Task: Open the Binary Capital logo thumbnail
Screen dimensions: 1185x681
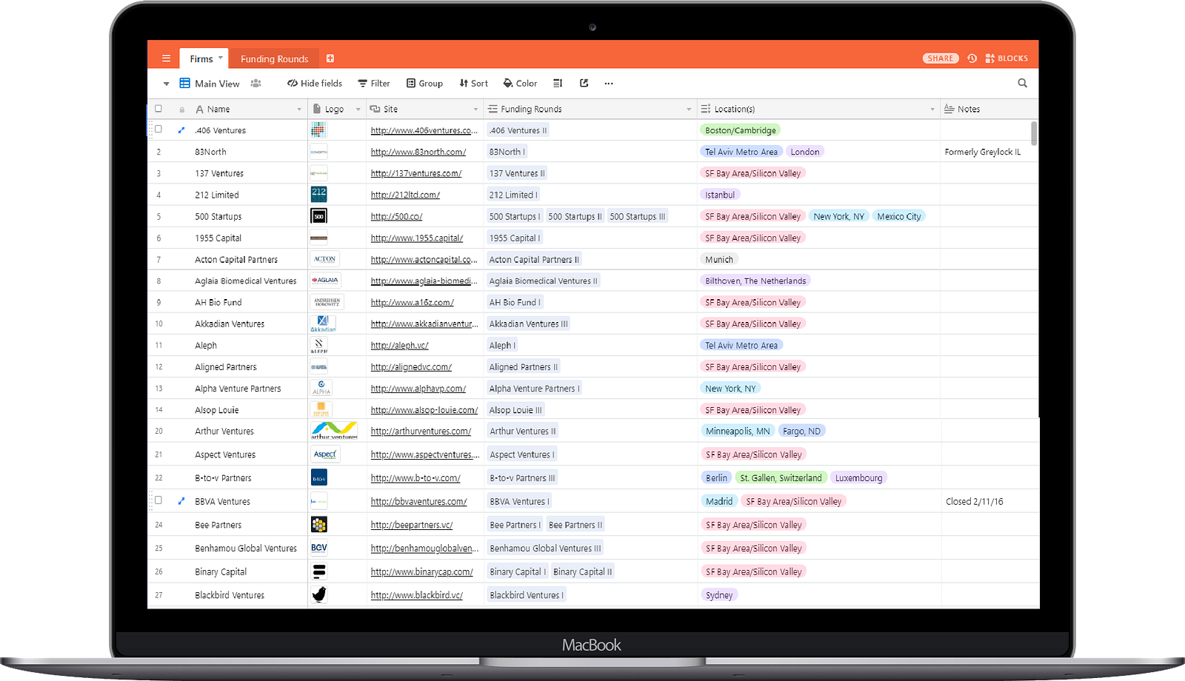Action: click(x=319, y=571)
